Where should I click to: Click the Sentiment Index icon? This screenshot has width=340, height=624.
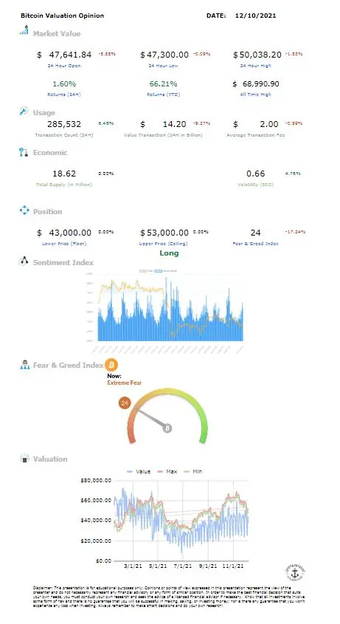24,261
